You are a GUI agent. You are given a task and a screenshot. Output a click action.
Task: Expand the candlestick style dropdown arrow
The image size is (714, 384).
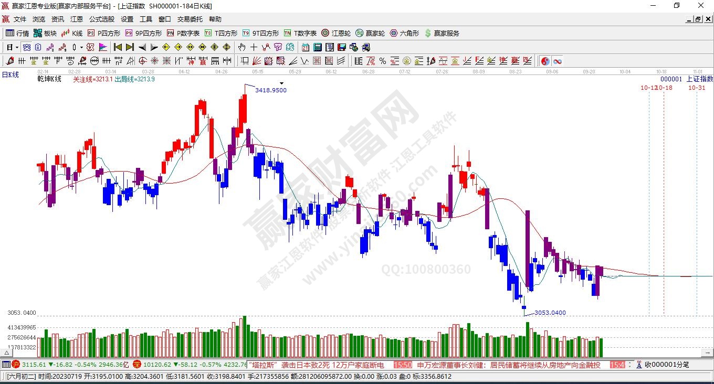point(81,47)
